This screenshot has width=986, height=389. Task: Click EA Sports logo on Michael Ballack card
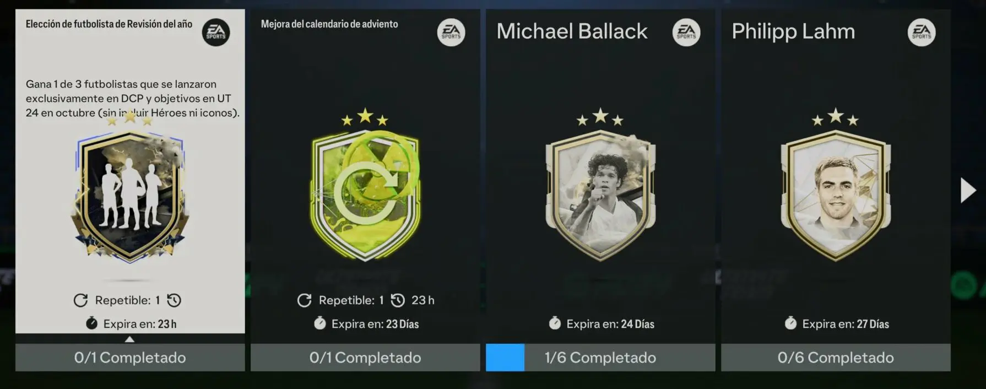(686, 33)
